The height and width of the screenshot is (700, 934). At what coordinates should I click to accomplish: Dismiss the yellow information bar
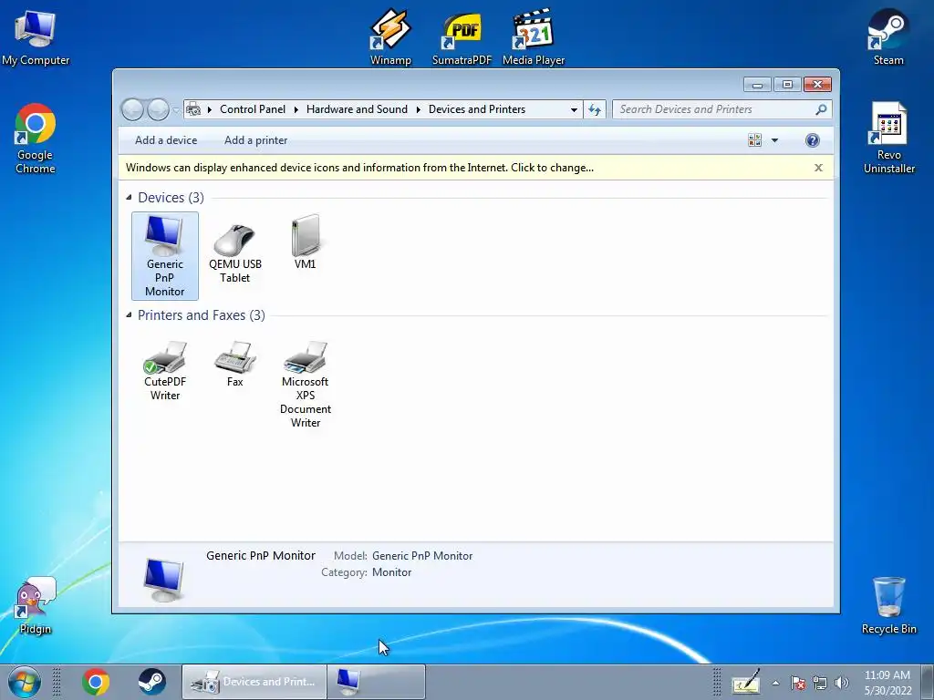(x=818, y=168)
